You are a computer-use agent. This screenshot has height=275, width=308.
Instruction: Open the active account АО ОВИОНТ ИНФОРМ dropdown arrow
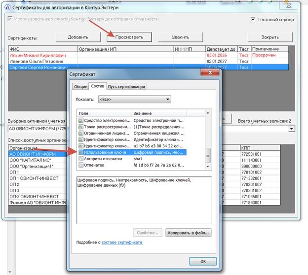pos(292,129)
